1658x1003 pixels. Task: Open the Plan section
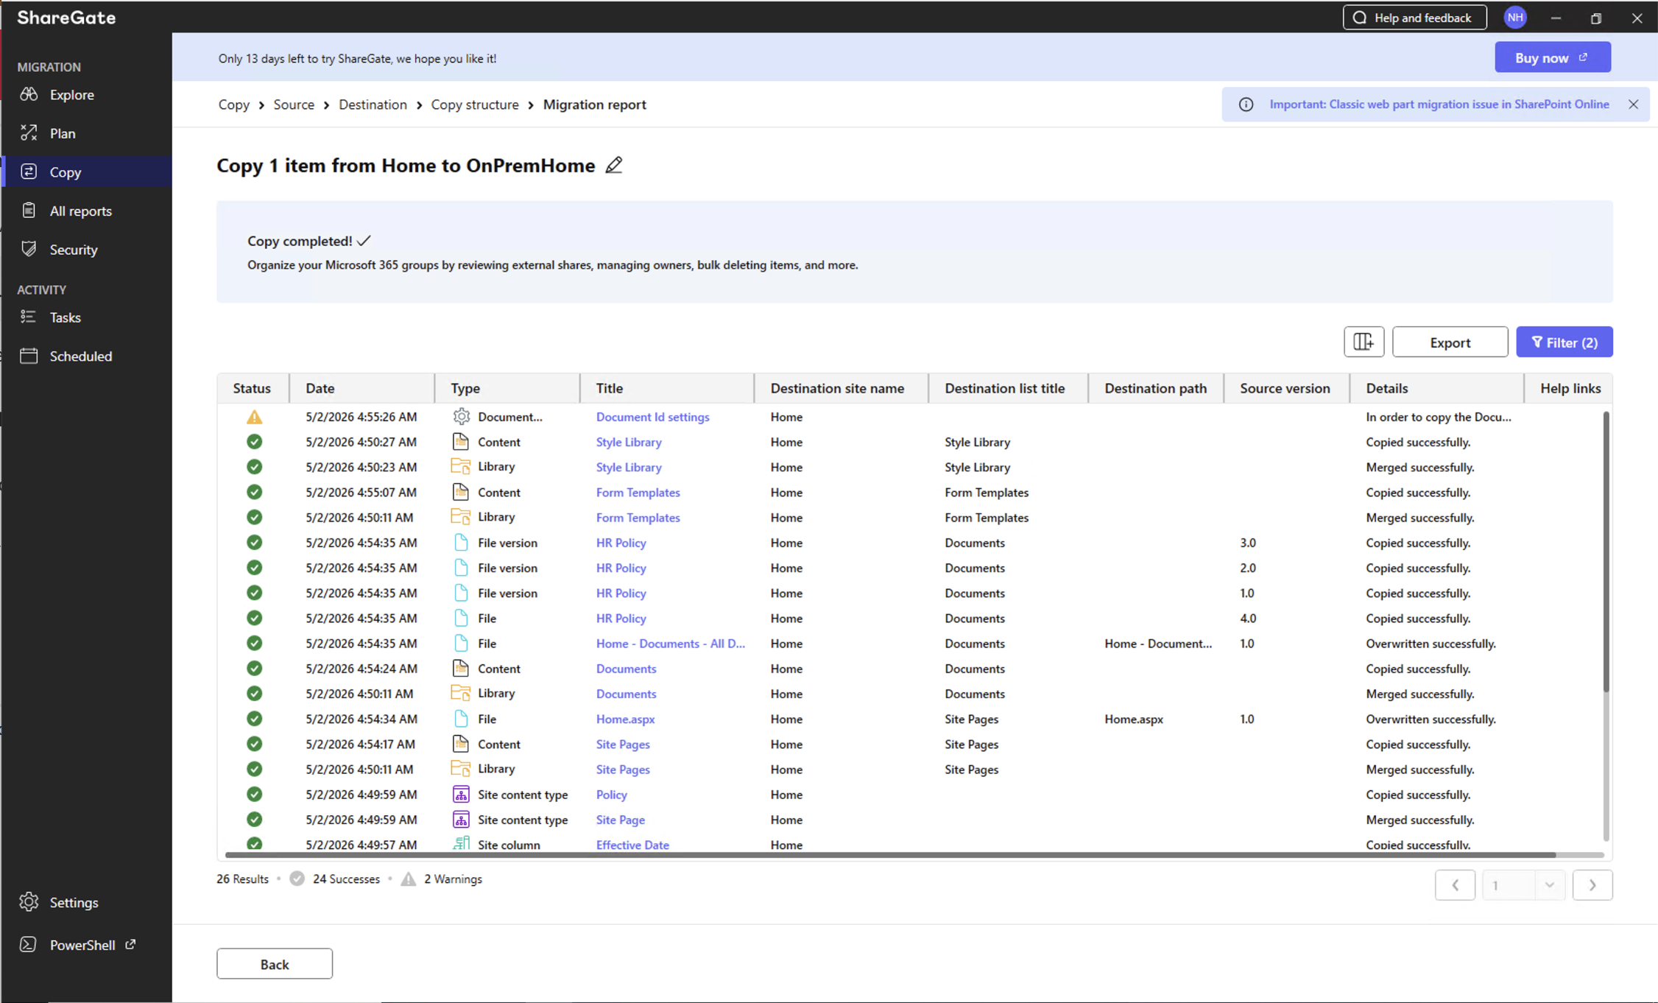click(x=63, y=133)
